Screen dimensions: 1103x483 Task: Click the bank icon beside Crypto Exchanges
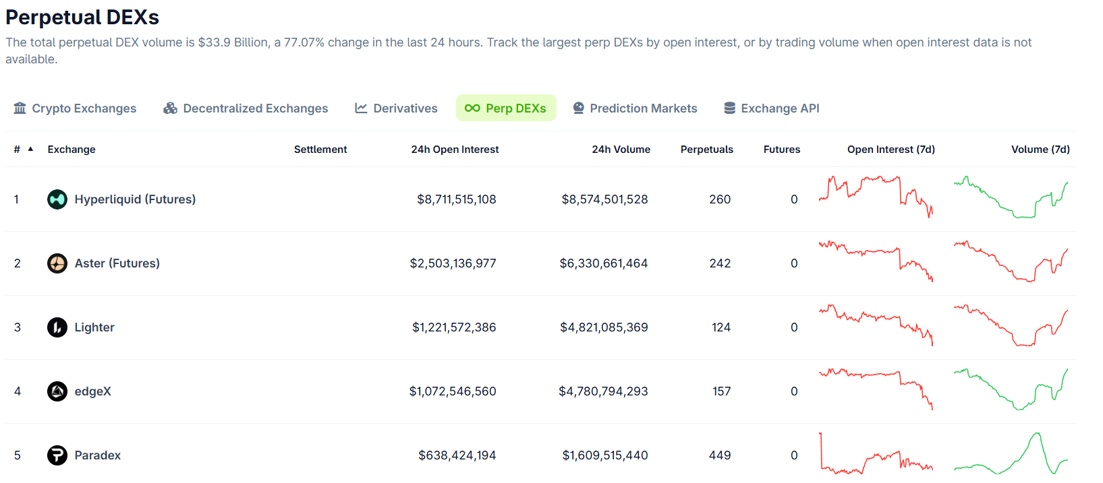20,108
